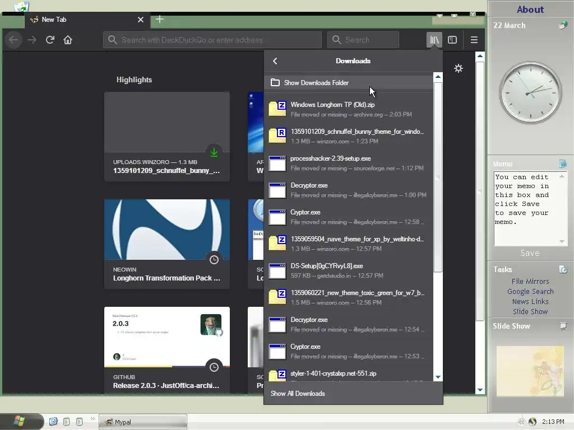Click the downloads panel scroll down arrow
Image resolution: width=574 pixels, height=430 pixels.
click(438, 377)
